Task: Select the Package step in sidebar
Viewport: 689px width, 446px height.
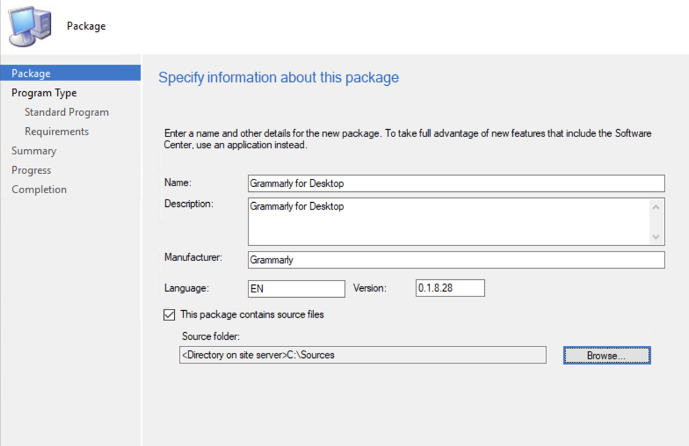Action: coord(71,73)
